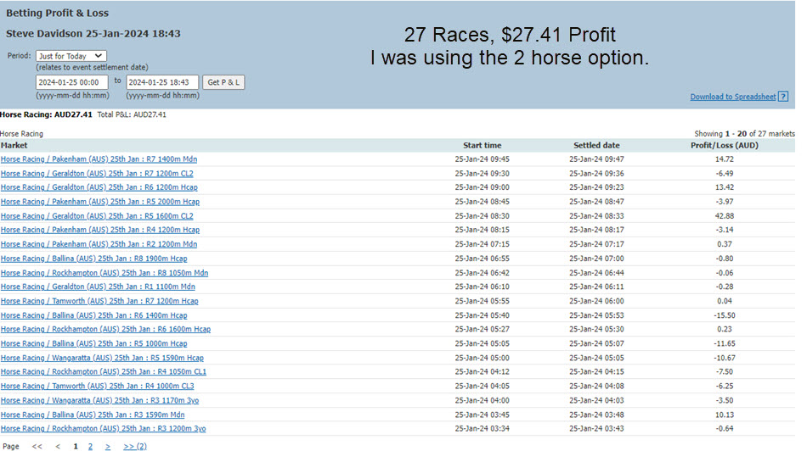Open Ballina R6 1400m Hcap market
Image resolution: width=807 pixels, height=451 pixels.
[93, 315]
